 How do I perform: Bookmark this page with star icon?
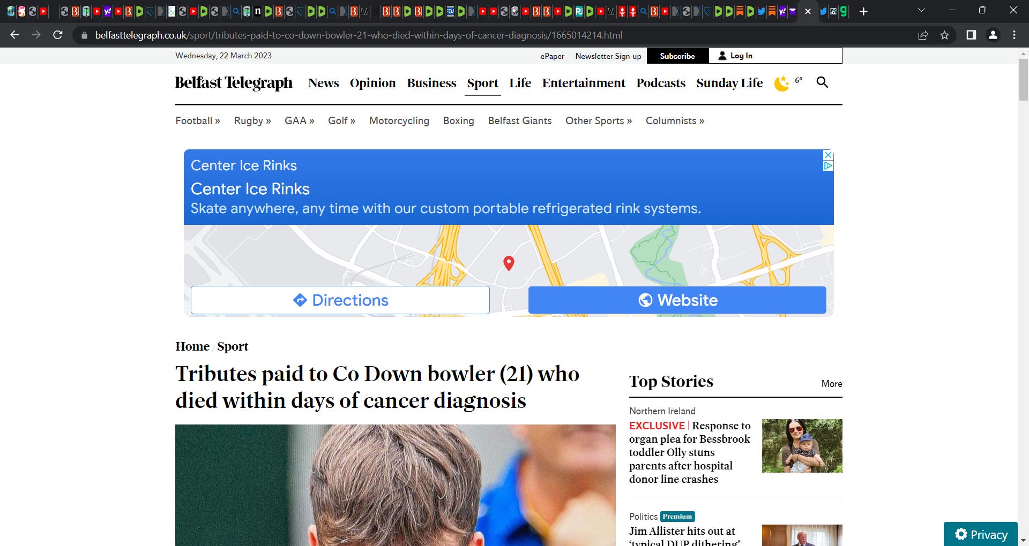pyautogui.click(x=944, y=35)
